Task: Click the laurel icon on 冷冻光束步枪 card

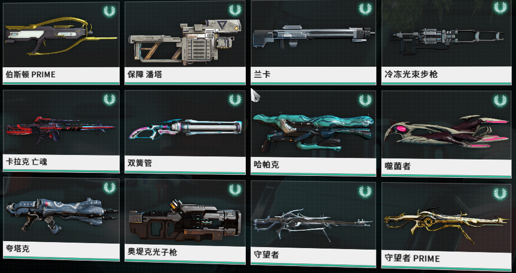Action: (500, 7)
